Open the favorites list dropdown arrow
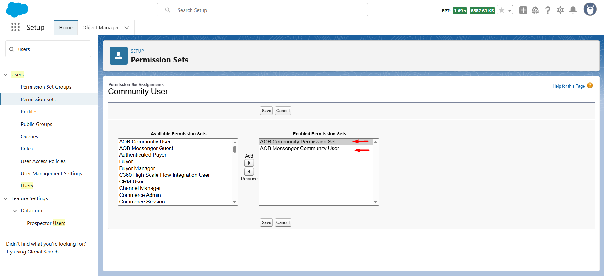This screenshot has height=276, width=604. tap(510, 10)
